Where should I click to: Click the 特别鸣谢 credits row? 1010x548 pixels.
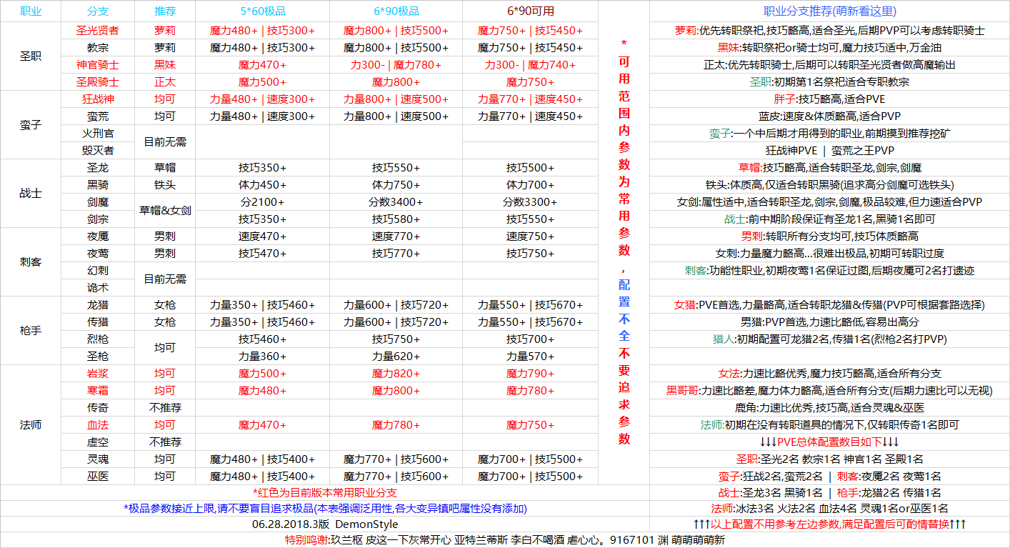click(504, 540)
